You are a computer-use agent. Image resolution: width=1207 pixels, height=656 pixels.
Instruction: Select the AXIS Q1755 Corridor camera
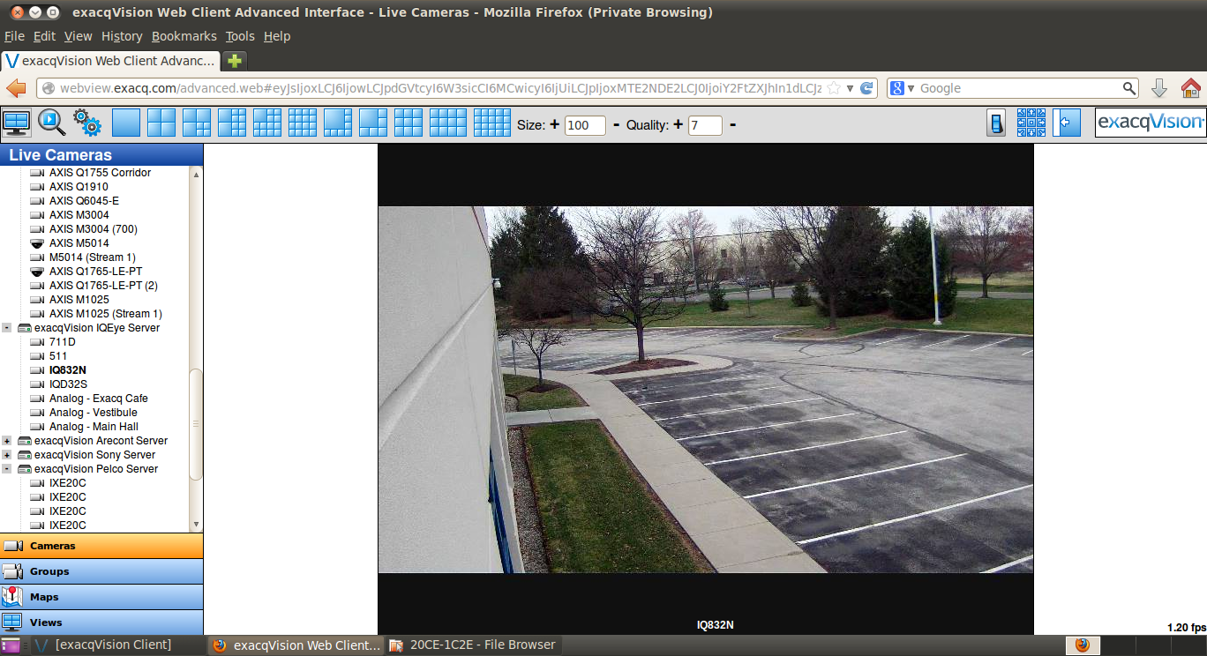pos(100,173)
